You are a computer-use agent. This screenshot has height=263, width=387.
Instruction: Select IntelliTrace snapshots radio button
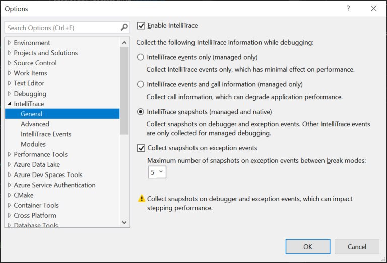tap(141, 112)
